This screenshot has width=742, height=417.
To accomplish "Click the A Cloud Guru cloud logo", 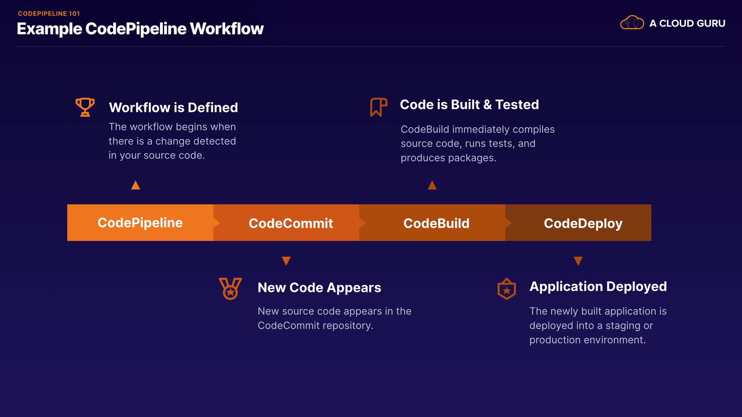I will 632,23.
